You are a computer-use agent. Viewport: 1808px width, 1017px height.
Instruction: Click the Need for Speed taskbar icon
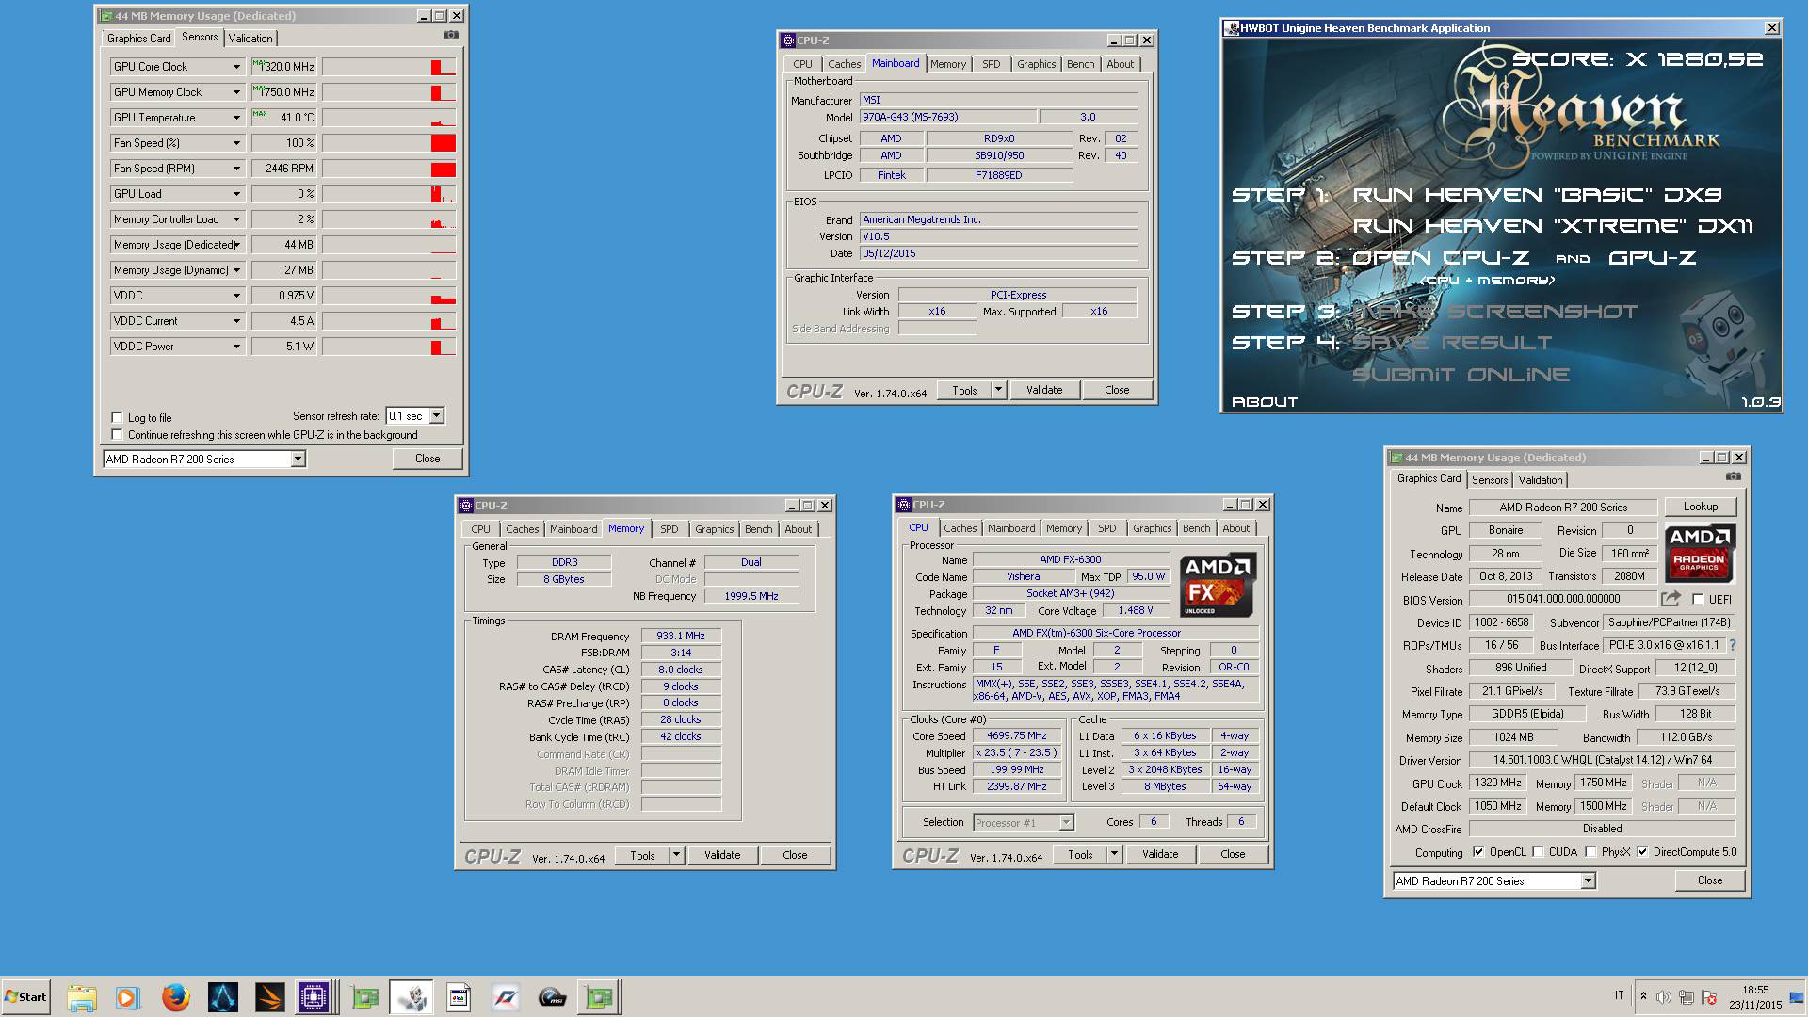click(x=506, y=997)
